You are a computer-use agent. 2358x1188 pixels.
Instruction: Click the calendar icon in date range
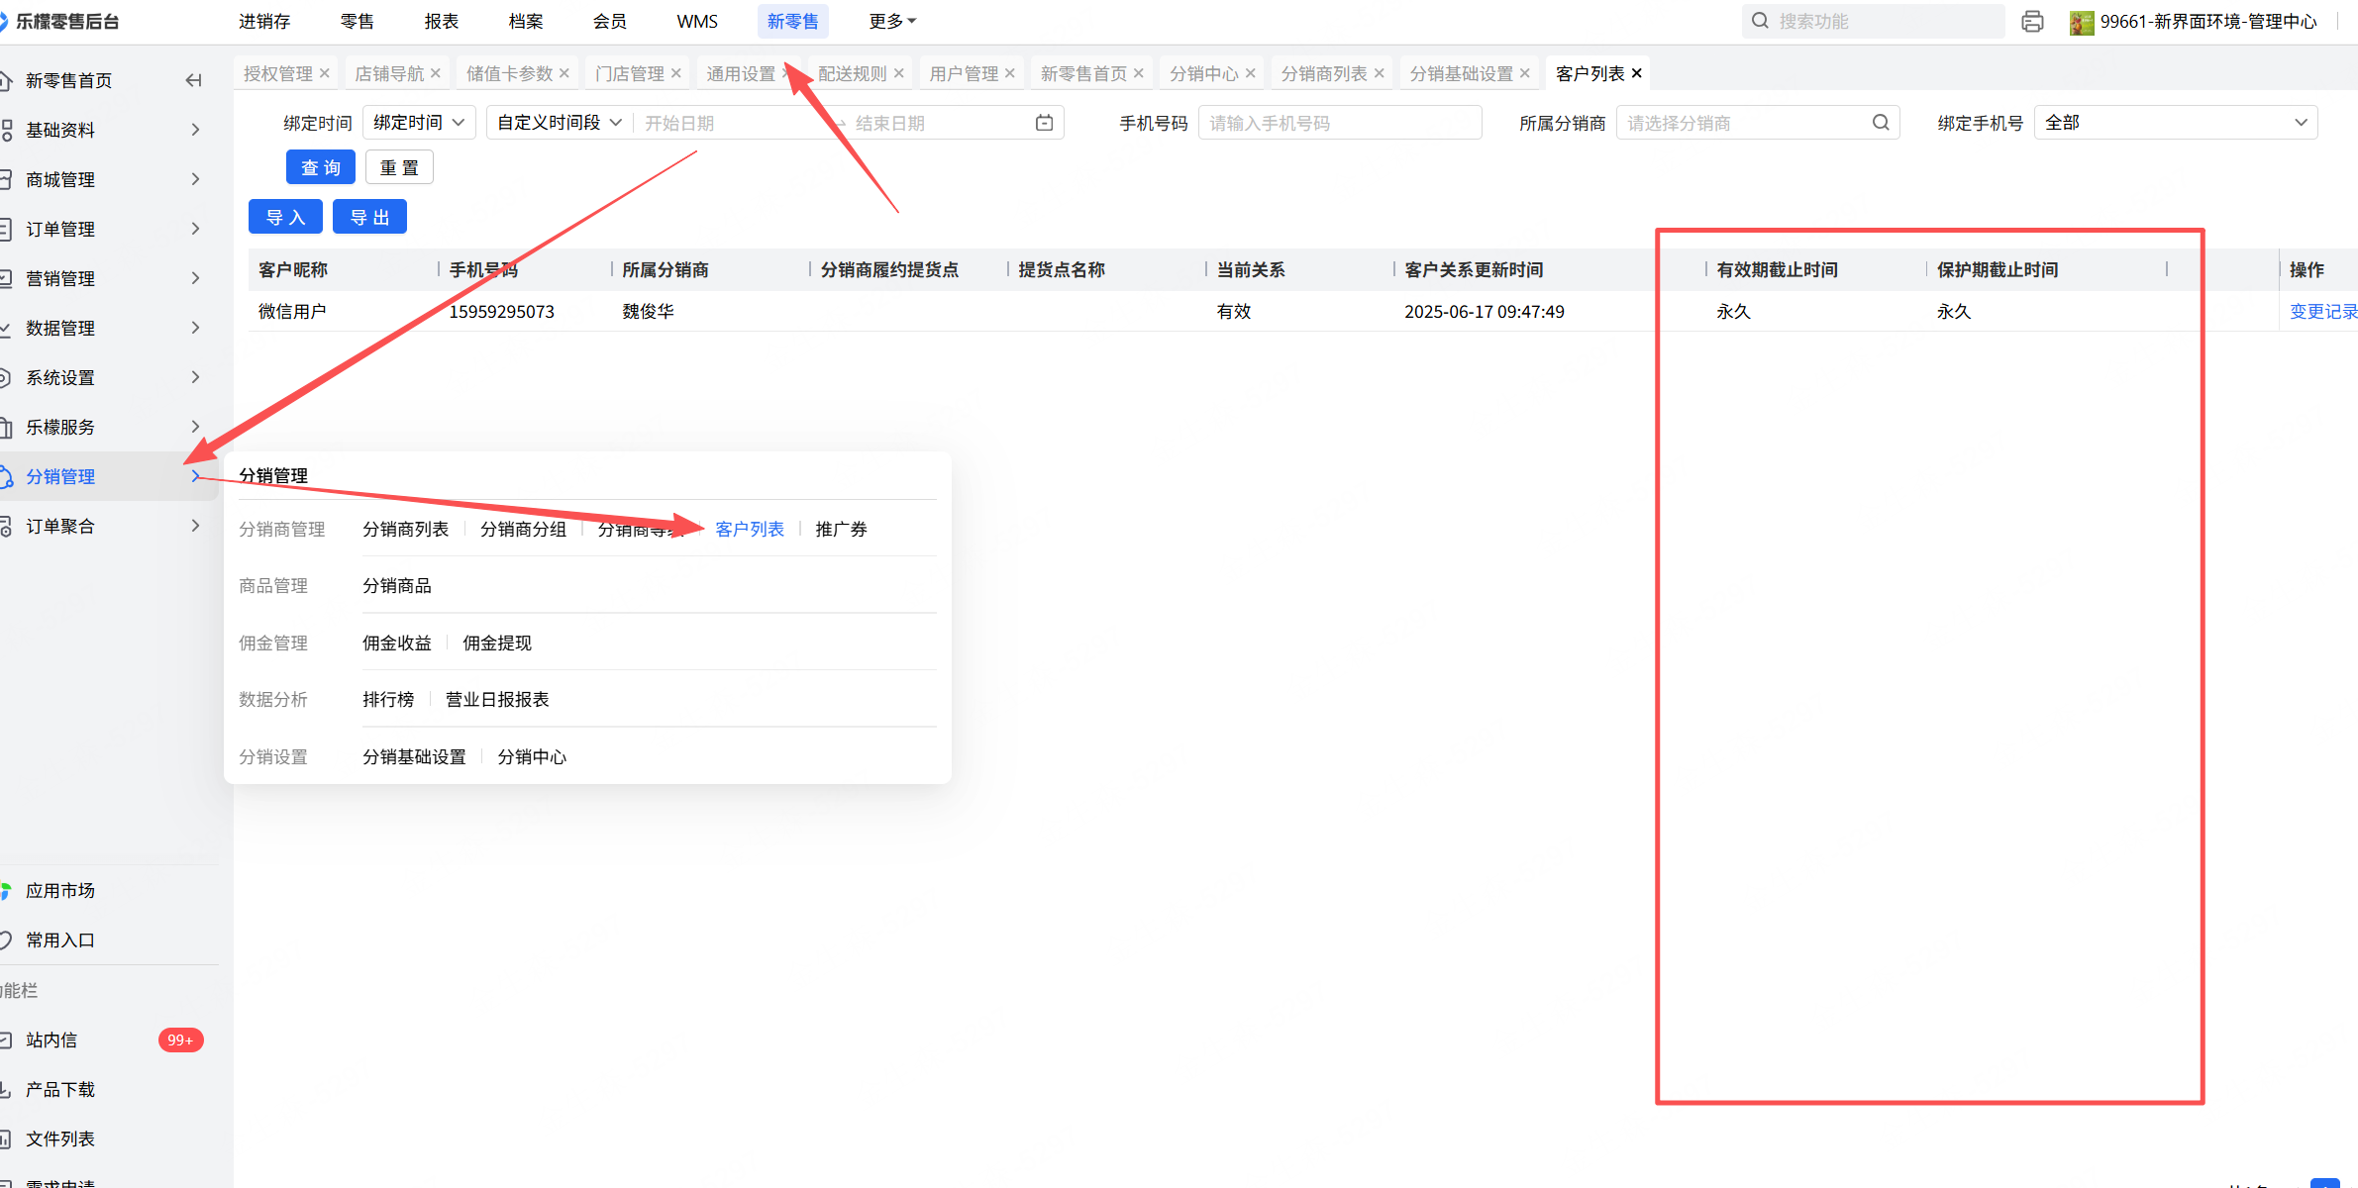(x=1044, y=123)
